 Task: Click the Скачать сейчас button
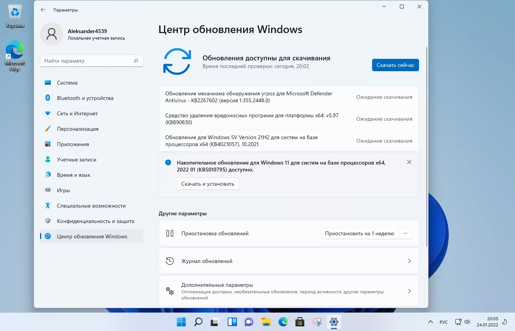[x=395, y=65]
